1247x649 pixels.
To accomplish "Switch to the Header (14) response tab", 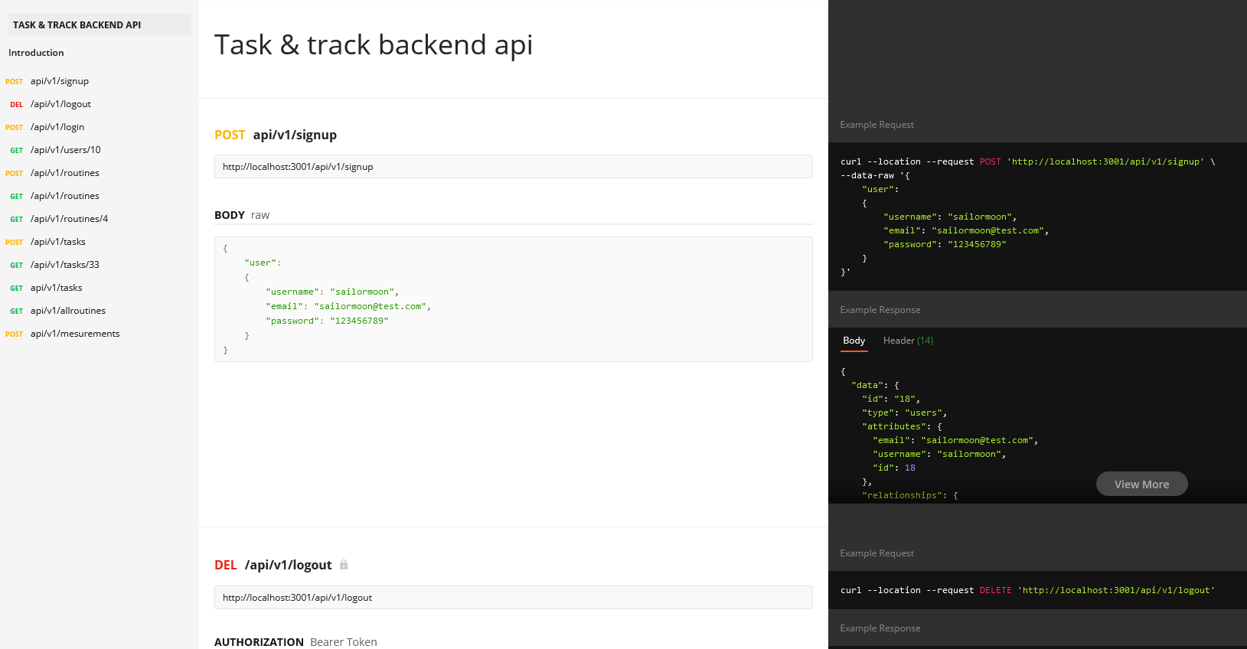I will pyautogui.click(x=908, y=341).
